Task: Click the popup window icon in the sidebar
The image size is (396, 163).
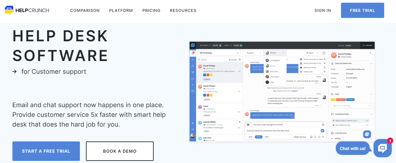Action: (193, 78)
